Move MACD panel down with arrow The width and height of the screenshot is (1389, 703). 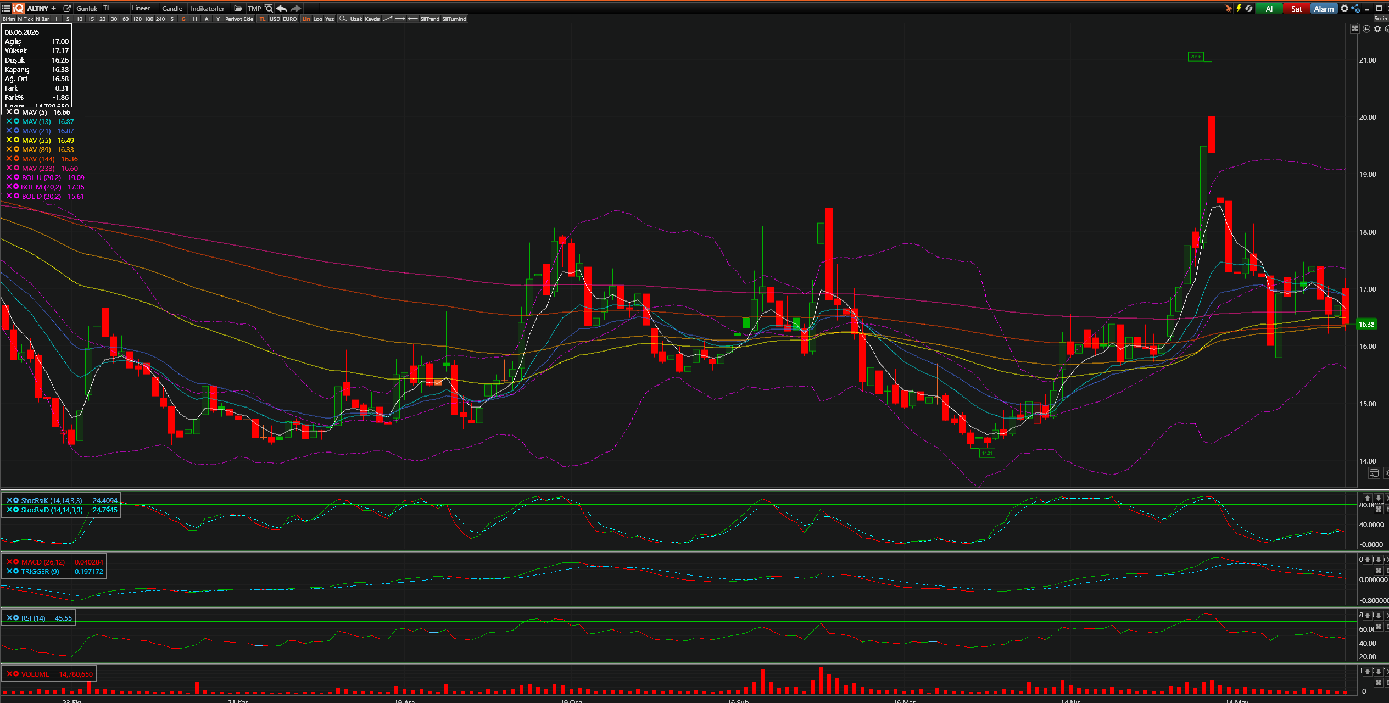[1378, 560]
